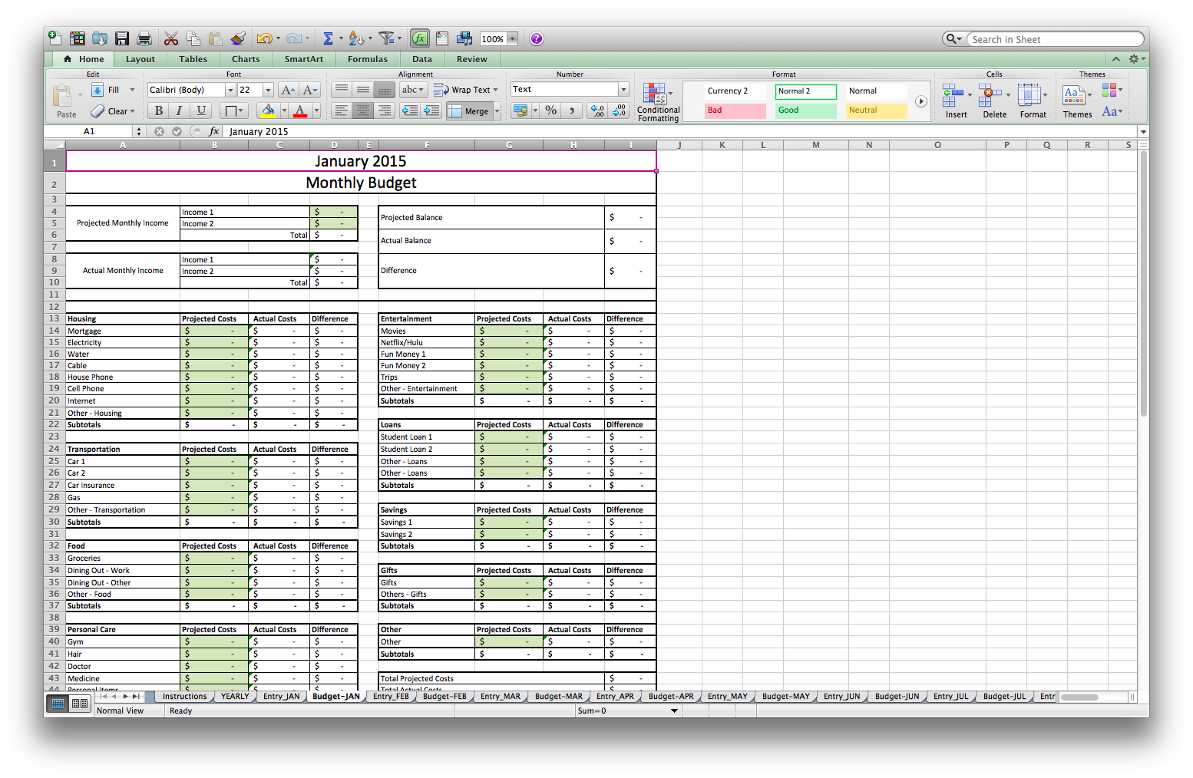Open the Tables ribbon tab
Screen dimensions: 1193x778
click(x=193, y=59)
